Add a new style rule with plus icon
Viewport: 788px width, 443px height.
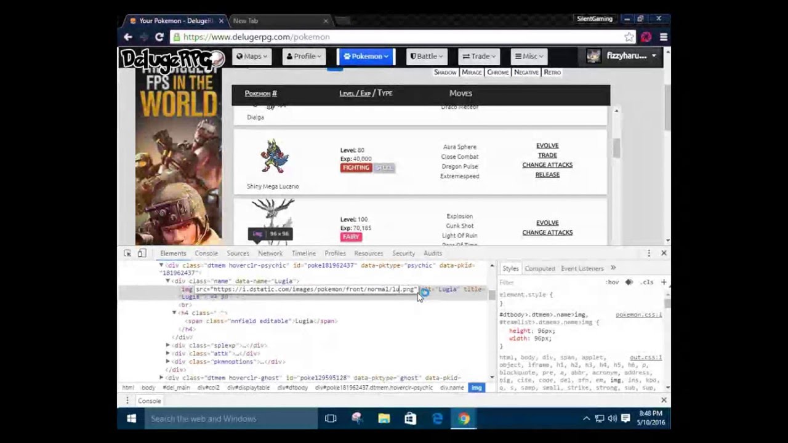pos(664,282)
